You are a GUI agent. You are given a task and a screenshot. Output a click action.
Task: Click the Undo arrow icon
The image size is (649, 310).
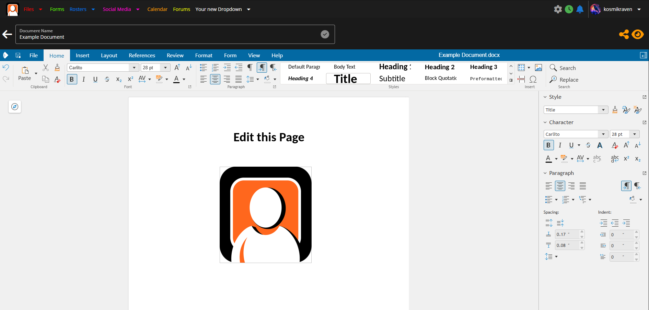coord(6,68)
